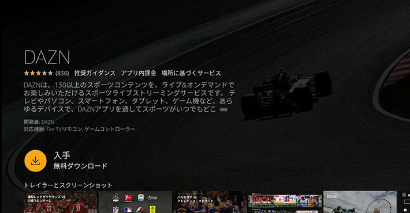Open the バルセロナ vs アトレティコ thumbnail
The height and width of the screenshot is (213, 410).
pyautogui.click(x=210, y=202)
